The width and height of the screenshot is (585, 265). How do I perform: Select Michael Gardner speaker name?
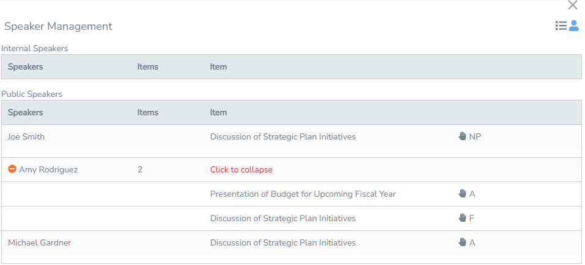tap(40, 242)
